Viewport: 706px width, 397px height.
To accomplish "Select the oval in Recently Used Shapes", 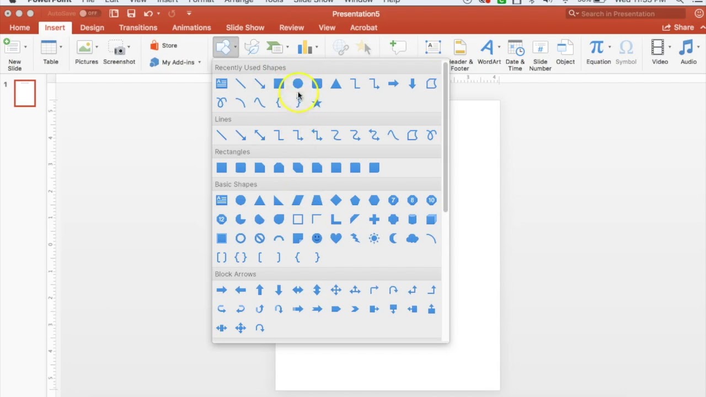I will pos(298,84).
